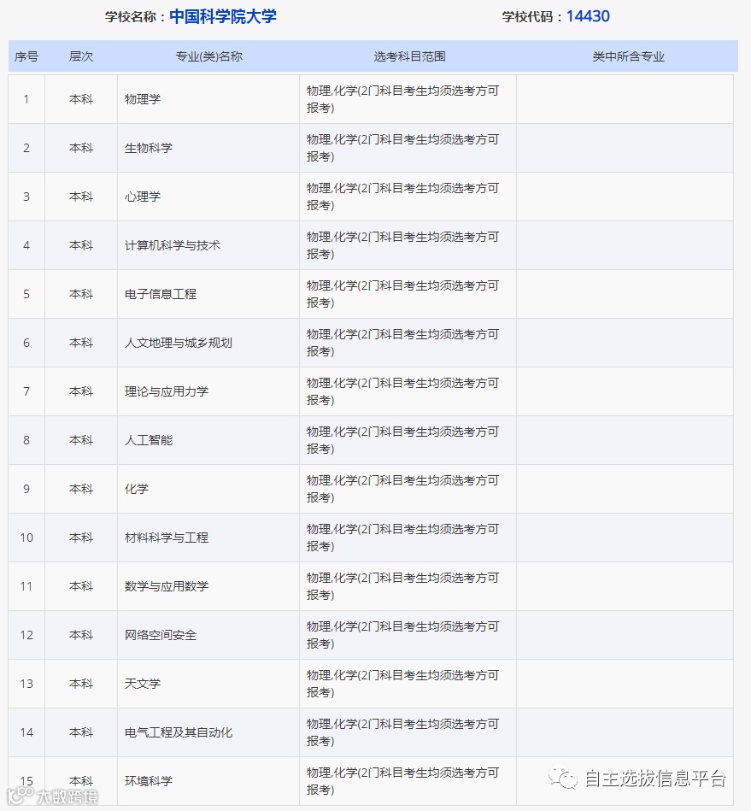
Task: Select the 理论与应用力学 major cell
Action: (208, 391)
